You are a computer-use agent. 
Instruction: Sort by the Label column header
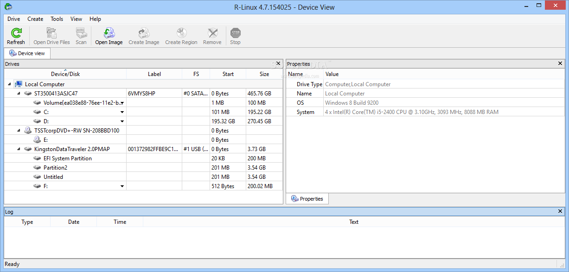coord(154,74)
